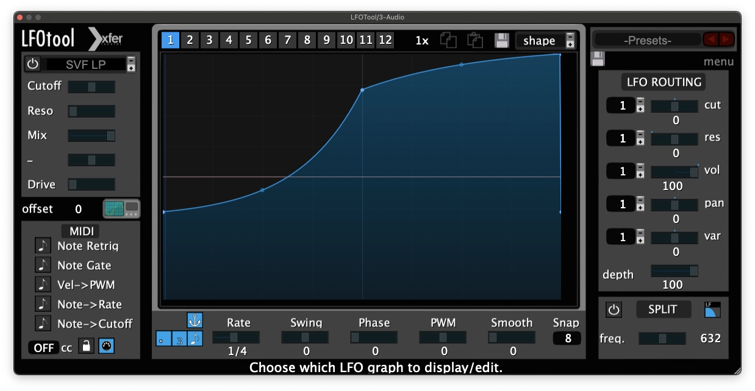Viewport: 755px width, 391px height.
Task: Adjust the var routing amount slider
Action: point(674,238)
